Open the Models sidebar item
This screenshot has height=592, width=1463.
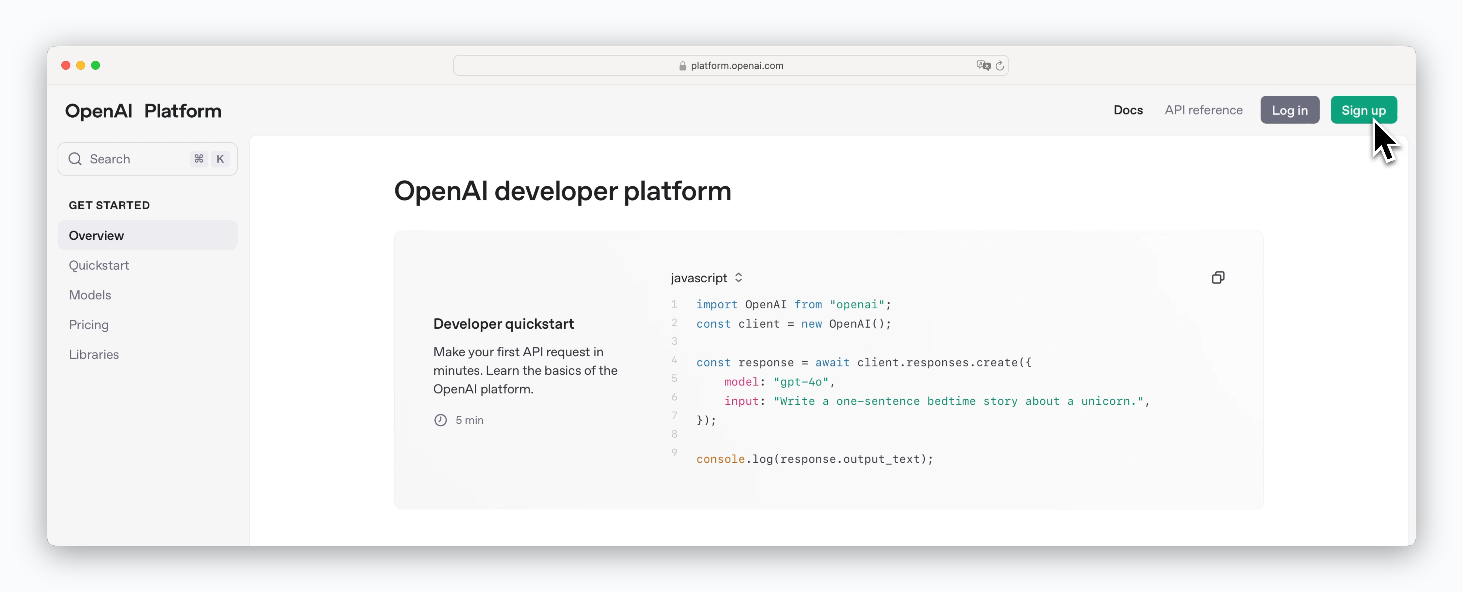pos(90,295)
